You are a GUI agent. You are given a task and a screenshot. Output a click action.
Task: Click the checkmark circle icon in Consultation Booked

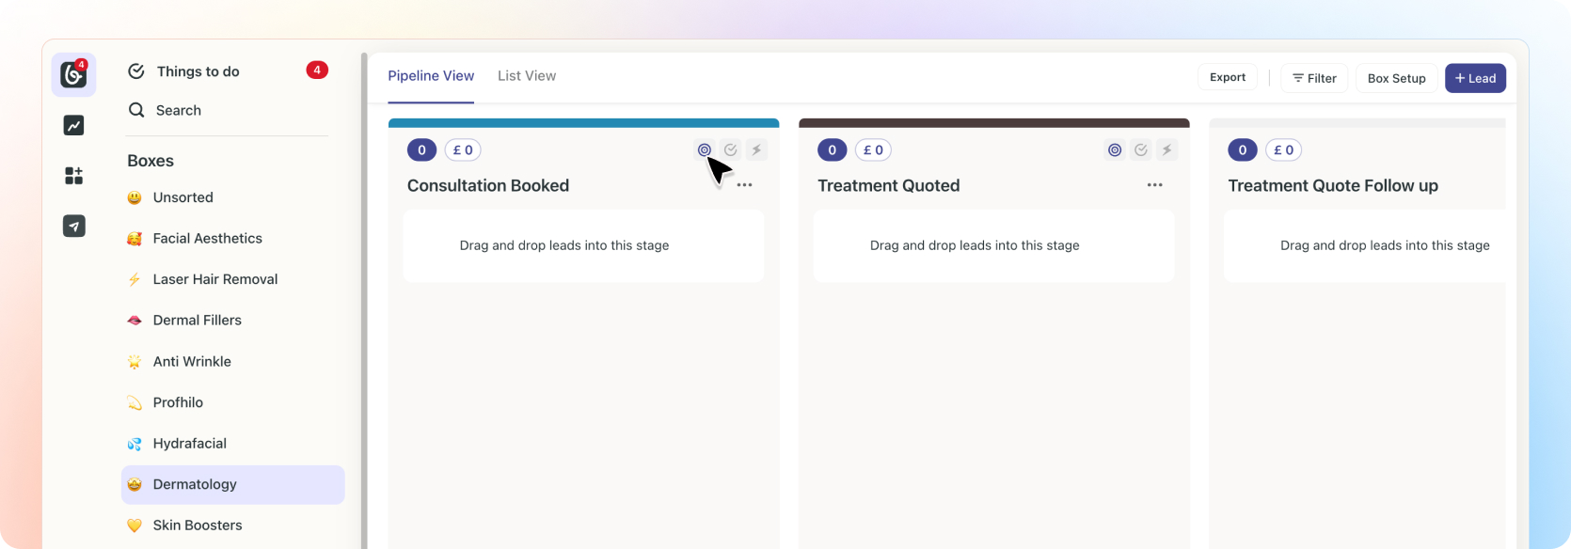[730, 149]
